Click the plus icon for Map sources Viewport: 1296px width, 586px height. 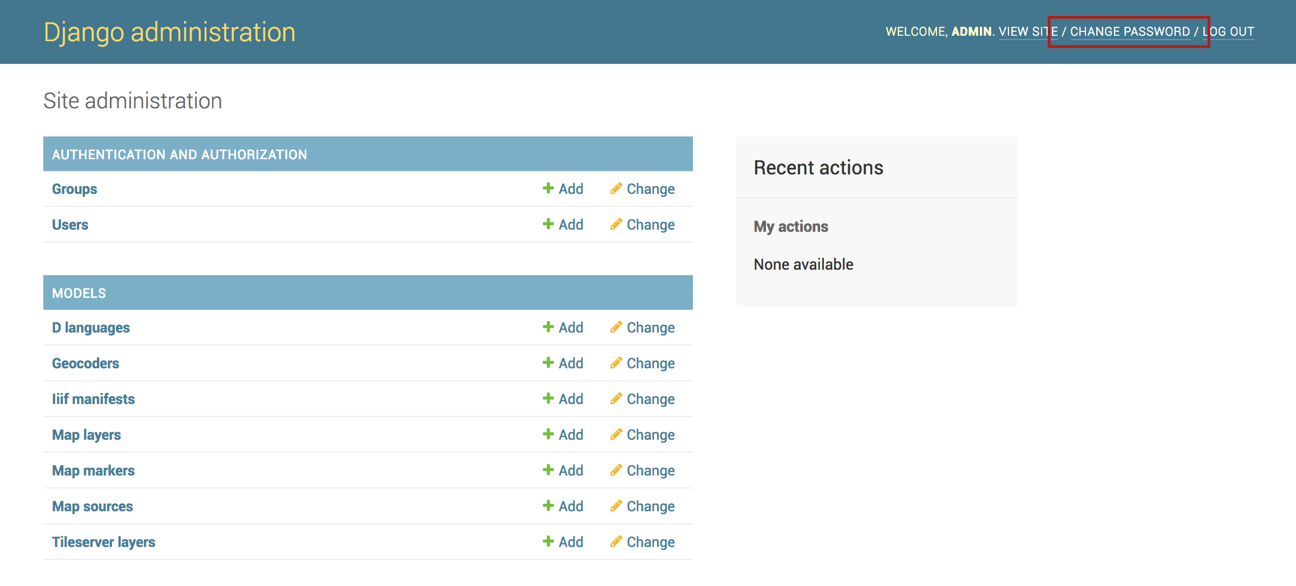pyautogui.click(x=548, y=505)
